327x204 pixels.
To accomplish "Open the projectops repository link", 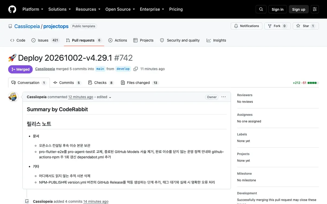I will [56, 26].
